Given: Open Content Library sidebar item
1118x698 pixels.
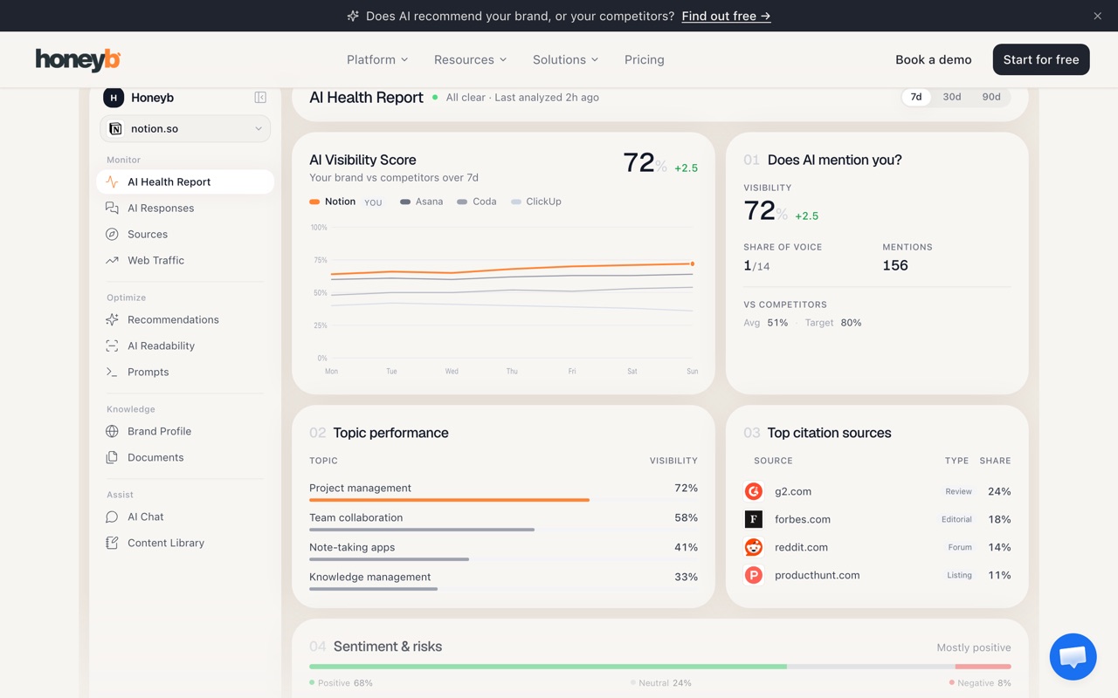Looking at the screenshot, I should tap(185, 544).
